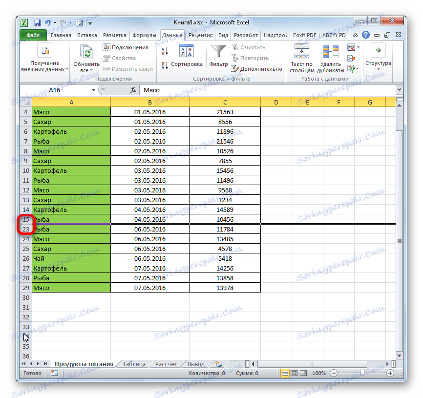Switch to Normal view in status bar
423x398 pixels.
tap(284, 373)
